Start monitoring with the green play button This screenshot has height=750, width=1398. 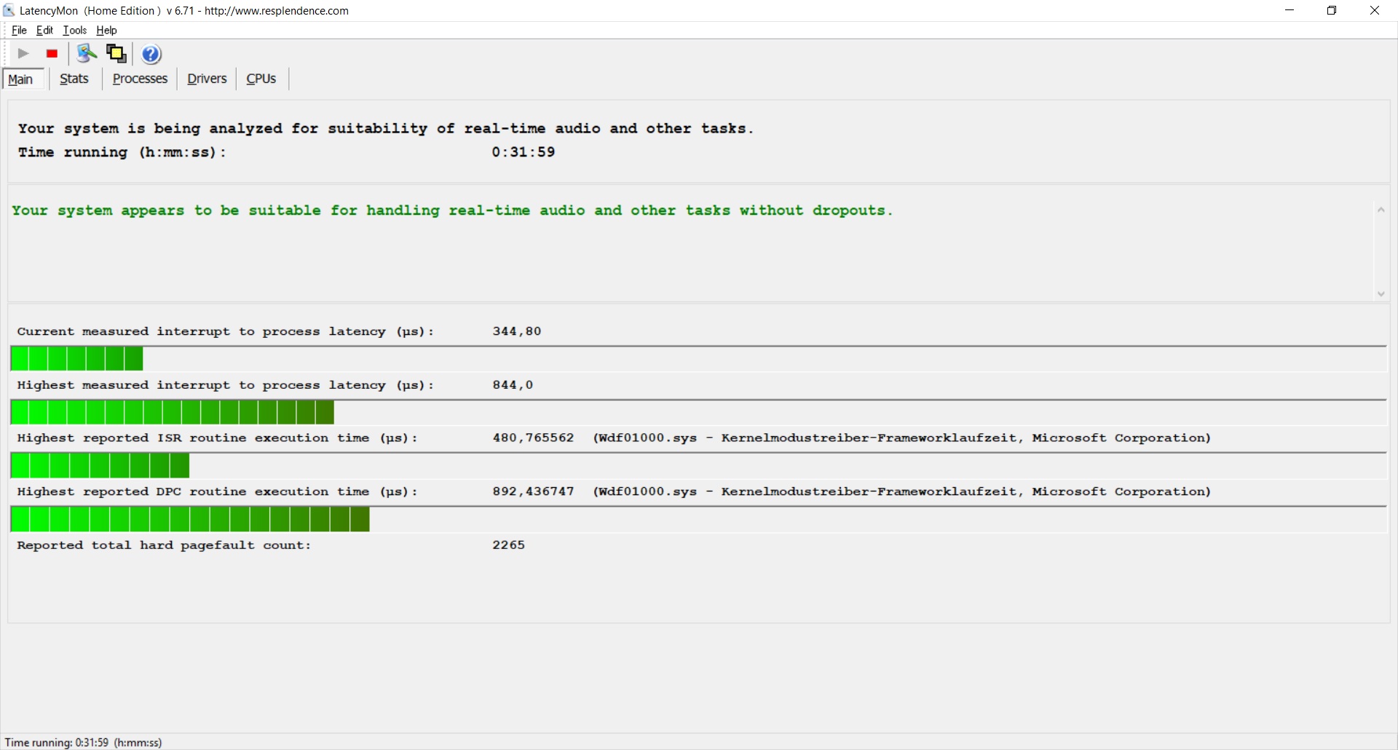tap(23, 54)
